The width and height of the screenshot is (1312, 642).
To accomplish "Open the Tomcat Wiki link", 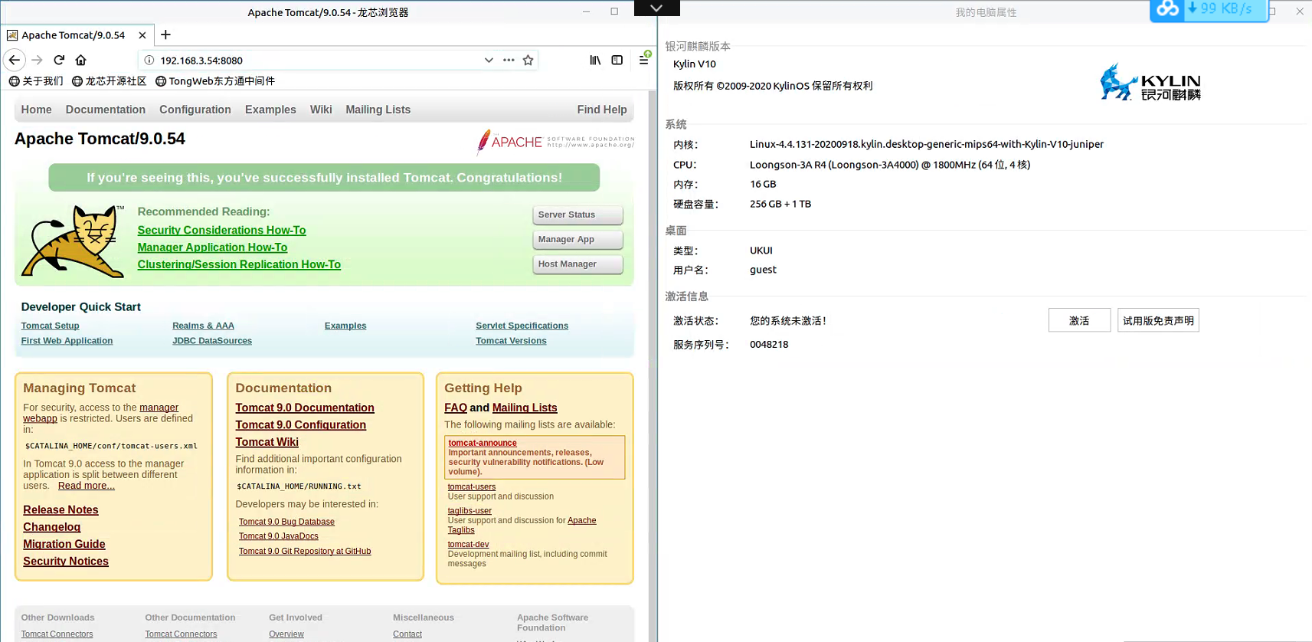I will [x=267, y=442].
